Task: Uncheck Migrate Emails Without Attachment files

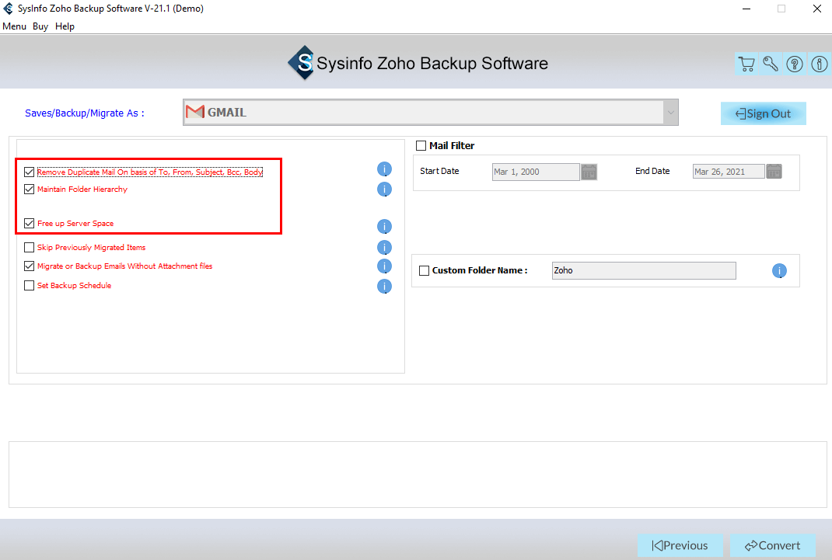Action: [30, 266]
